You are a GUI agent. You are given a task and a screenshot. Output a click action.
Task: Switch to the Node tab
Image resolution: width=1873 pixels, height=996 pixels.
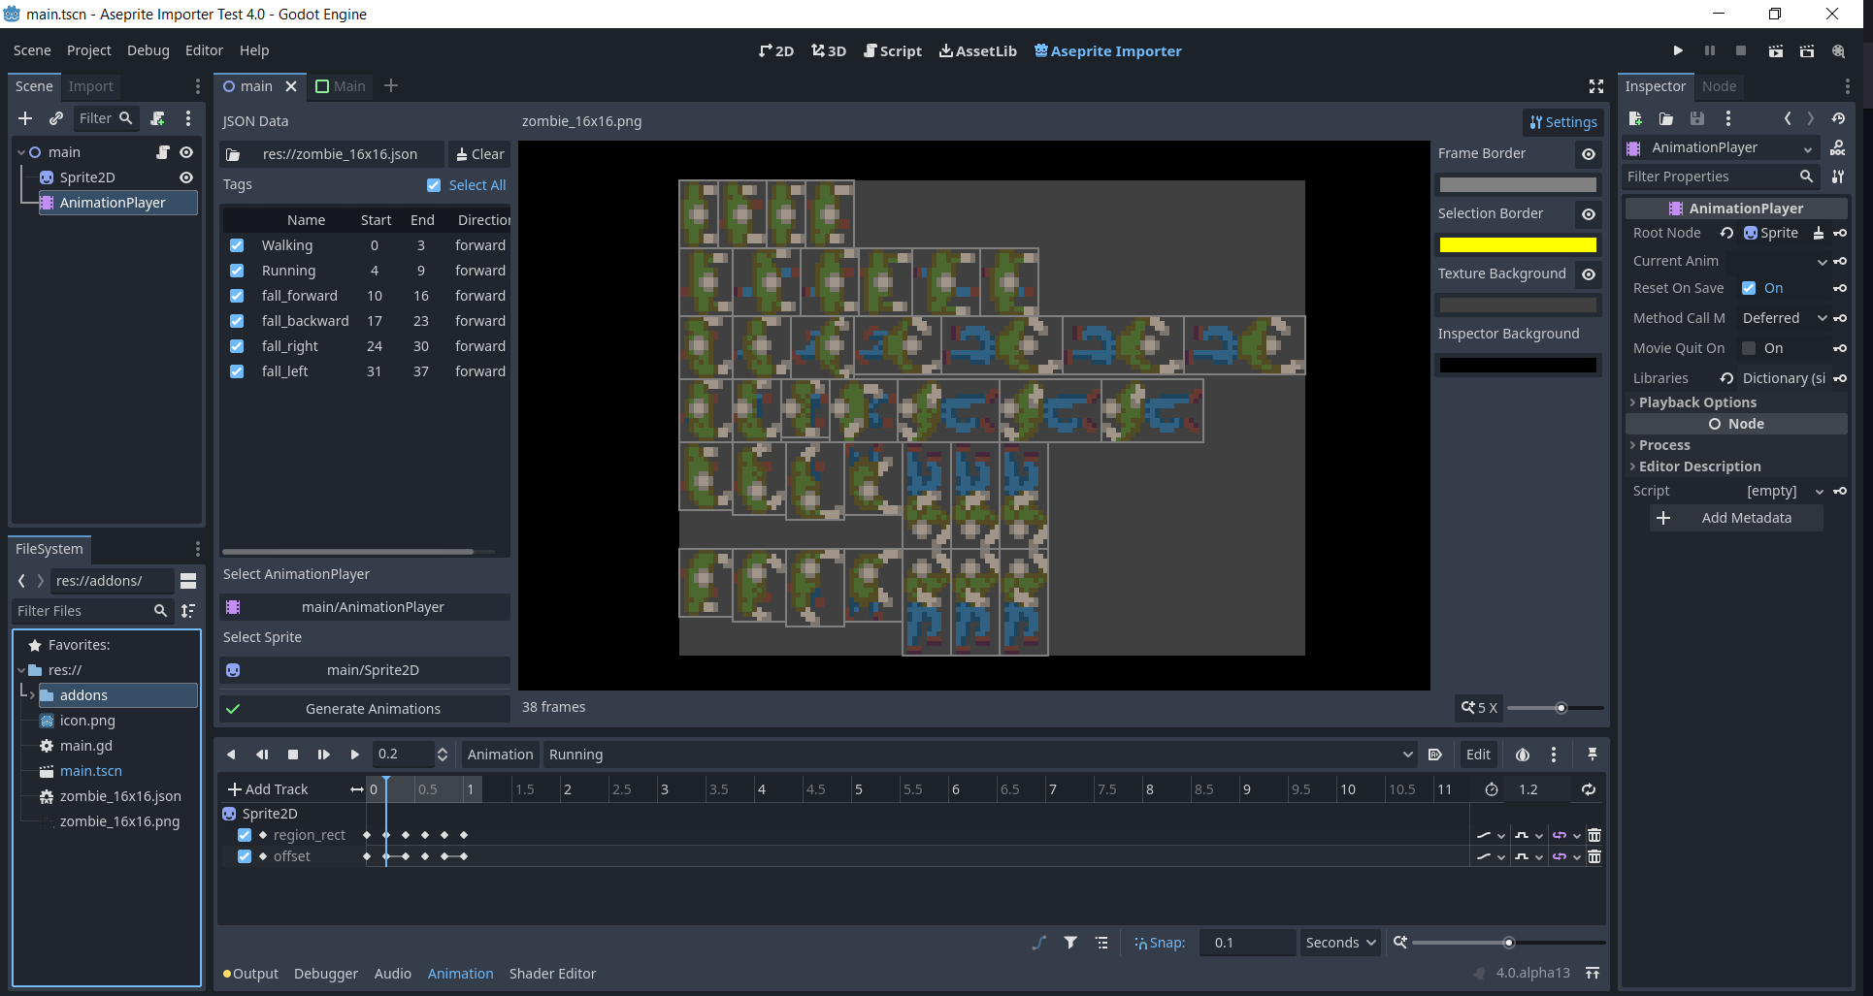1719,86
